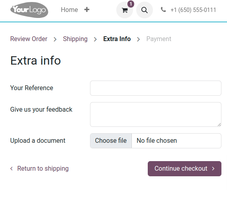Click inside the feedback text area
This screenshot has height=201, width=227.
pyautogui.click(x=156, y=114)
